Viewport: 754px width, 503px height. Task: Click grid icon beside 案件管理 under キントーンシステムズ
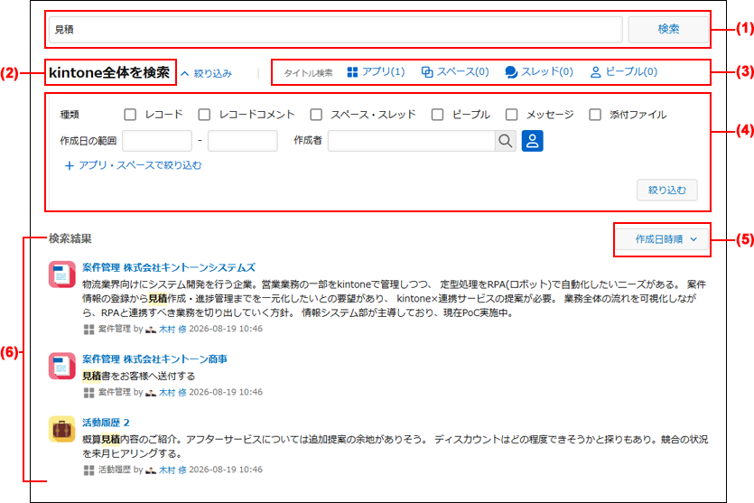pos(89,330)
